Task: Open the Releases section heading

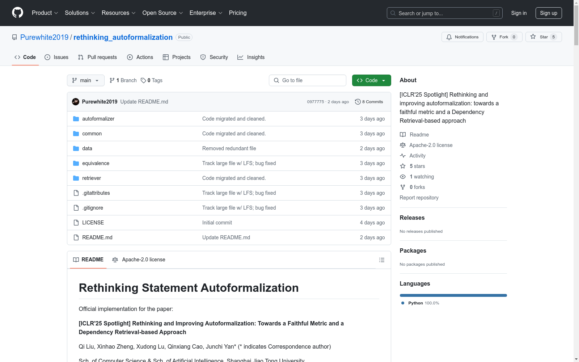Action: point(412,218)
